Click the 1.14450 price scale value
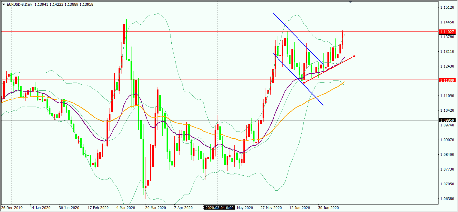This screenshot has width=458, height=212. click(447, 22)
